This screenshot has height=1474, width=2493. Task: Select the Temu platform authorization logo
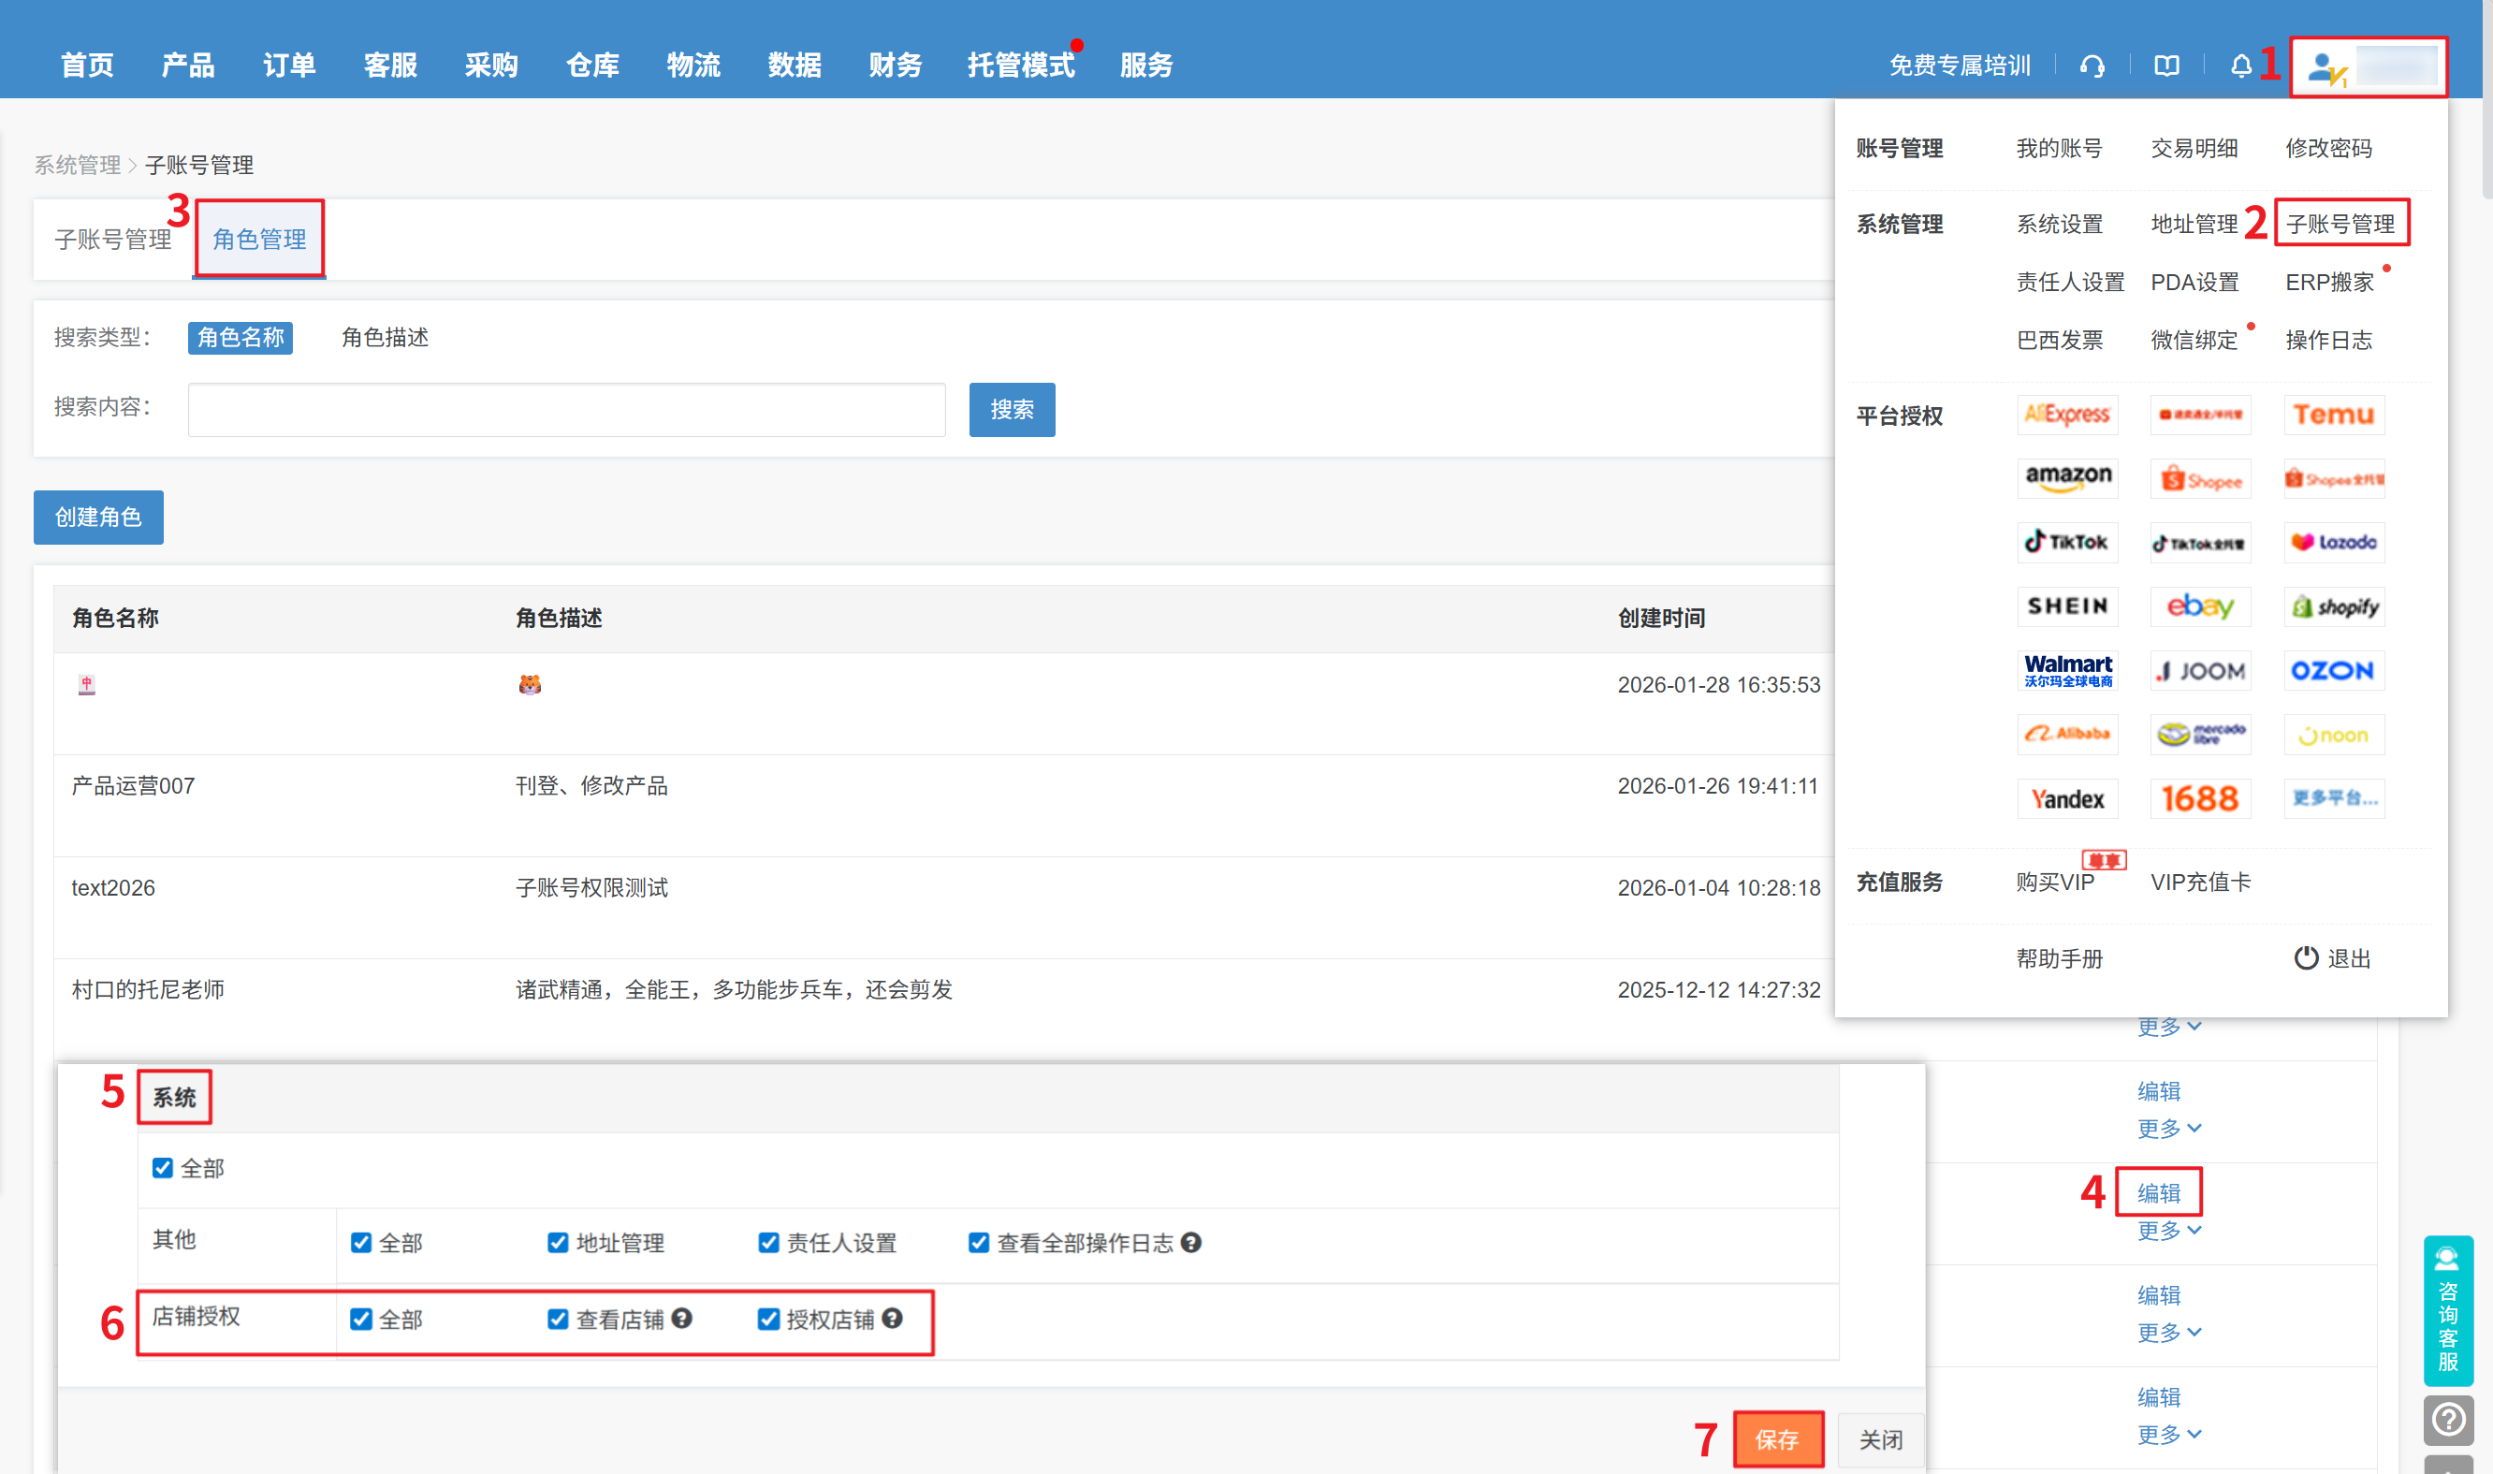pos(2333,416)
